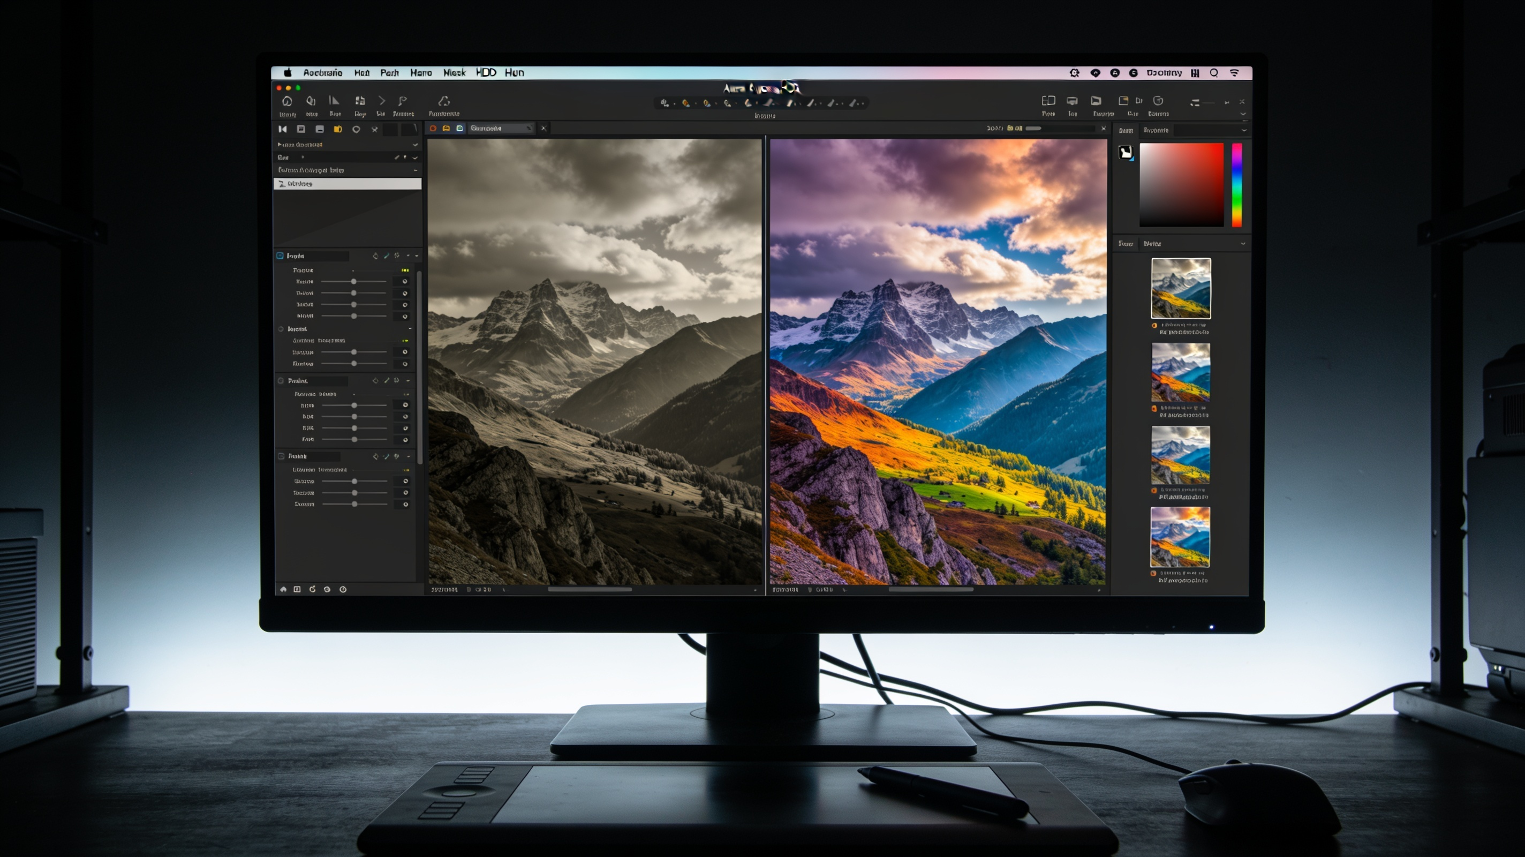Viewport: 1525px width, 857px height.
Task: Toggle the round enable button of the third adjustment section
Action: [281, 381]
